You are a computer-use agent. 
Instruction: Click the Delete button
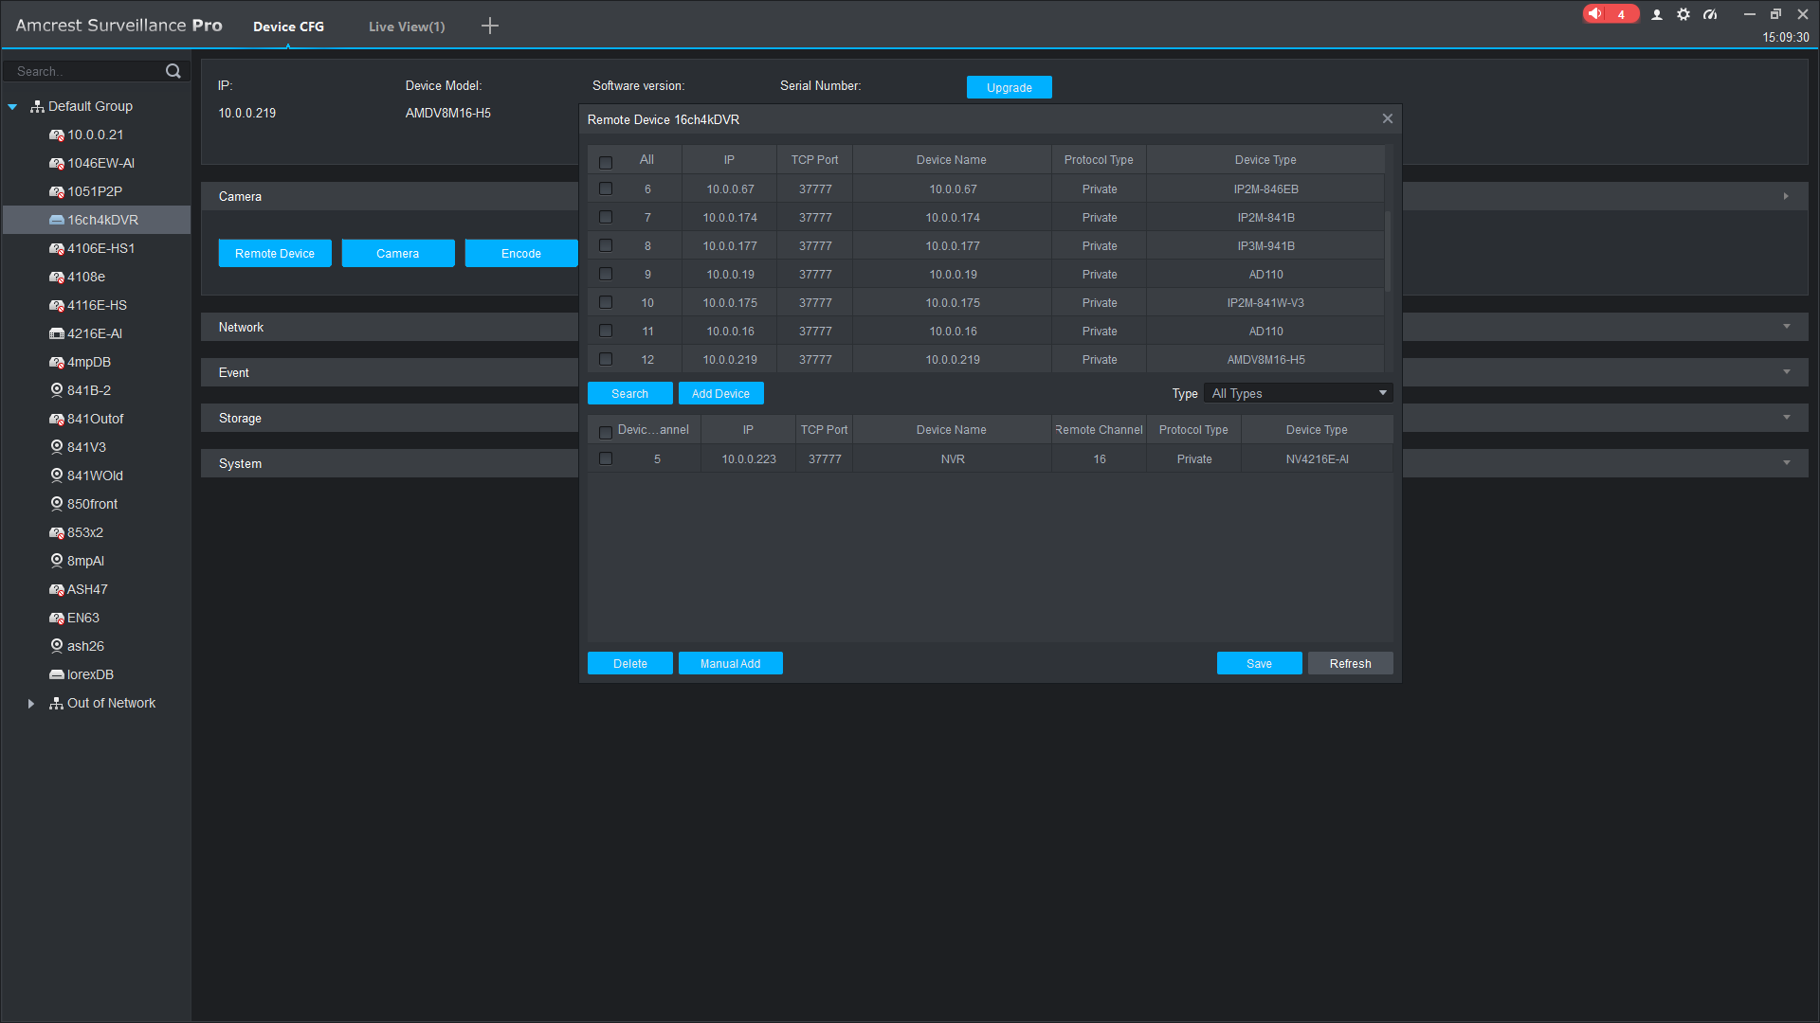pyautogui.click(x=630, y=663)
